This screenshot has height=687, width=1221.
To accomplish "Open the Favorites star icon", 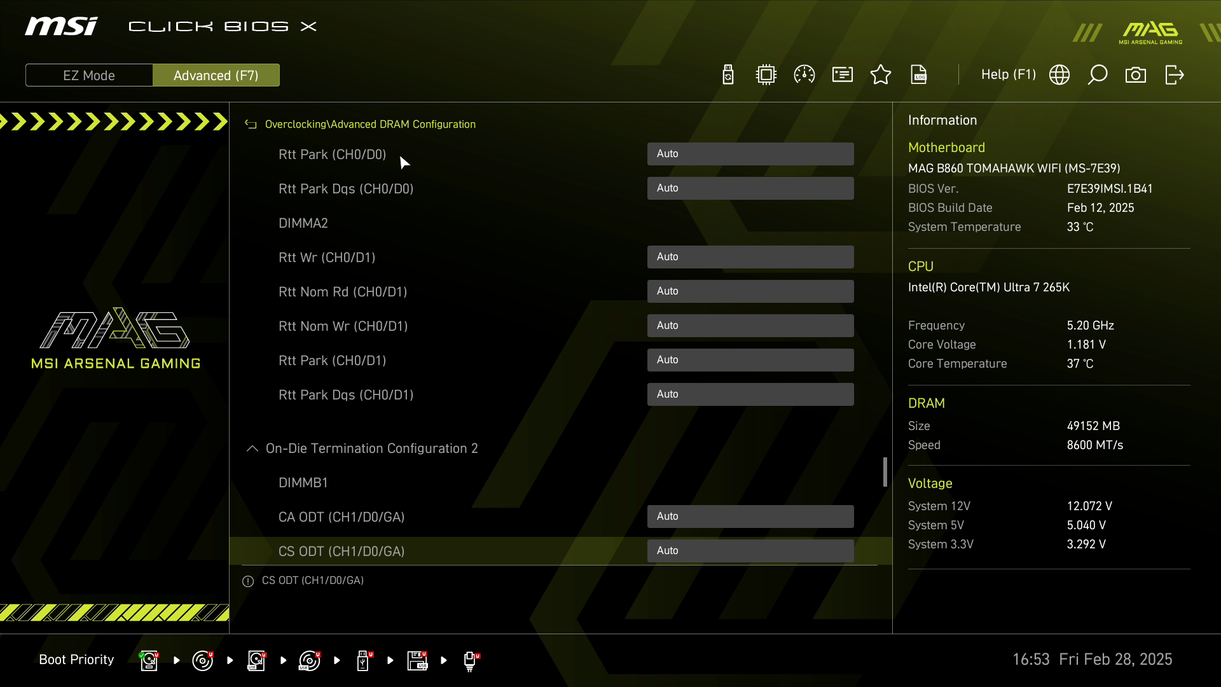I will pyautogui.click(x=881, y=75).
